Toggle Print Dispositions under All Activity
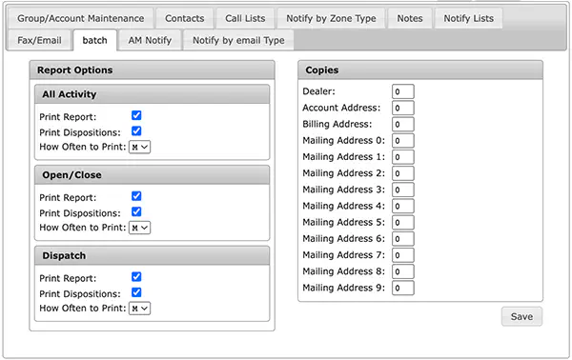 [136, 131]
